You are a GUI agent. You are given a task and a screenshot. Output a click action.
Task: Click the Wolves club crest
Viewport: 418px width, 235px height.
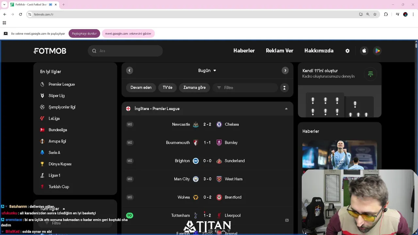tap(196, 197)
